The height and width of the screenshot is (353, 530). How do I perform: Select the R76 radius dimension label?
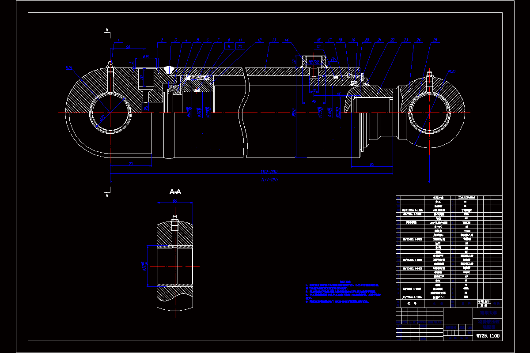(x=68, y=68)
